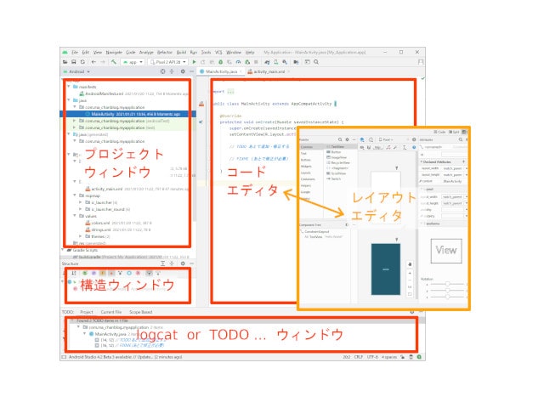Click the Open folder toolbar icon
Screen dimensions: 544x408
(x=65, y=62)
